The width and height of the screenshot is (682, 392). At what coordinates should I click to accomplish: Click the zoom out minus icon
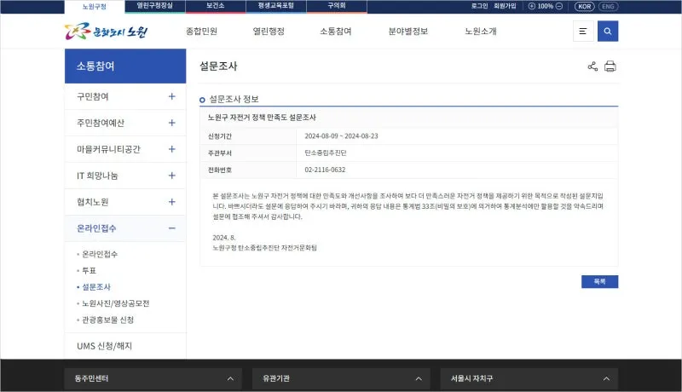tap(559, 6)
